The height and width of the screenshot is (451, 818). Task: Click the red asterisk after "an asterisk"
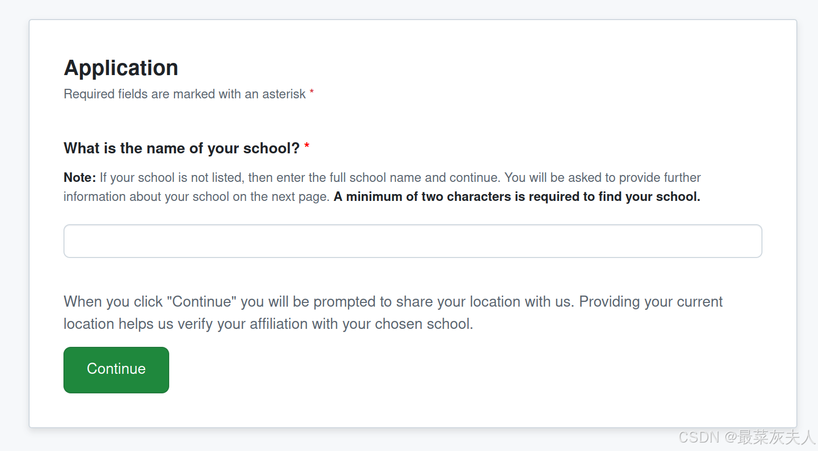coord(312,93)
